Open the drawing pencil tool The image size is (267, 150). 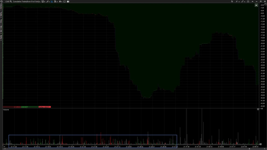[x=48, y=2]
